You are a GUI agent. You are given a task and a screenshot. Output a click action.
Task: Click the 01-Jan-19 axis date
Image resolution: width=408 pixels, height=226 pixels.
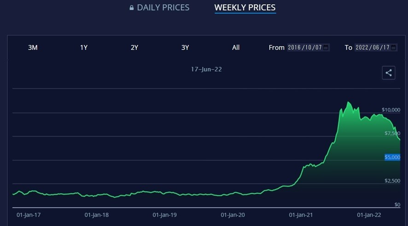pyautogui.click(x=165, y=215)
